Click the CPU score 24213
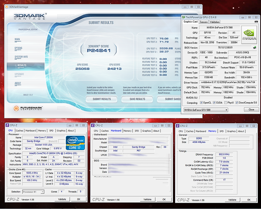The width and height of the screenshot is (261, 209). 114,69
